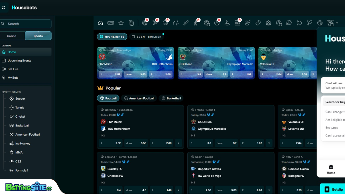
Task: Open favorites via the star icon
Action: [x=121, y=23]
